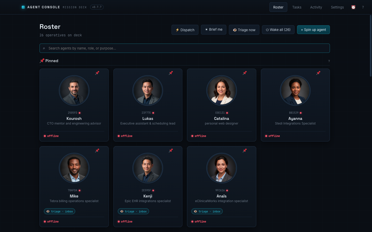Unpin Ayanna using her pin icon
Image resolution: width=372 pixels, height=232 pixels.
point(318,73)
